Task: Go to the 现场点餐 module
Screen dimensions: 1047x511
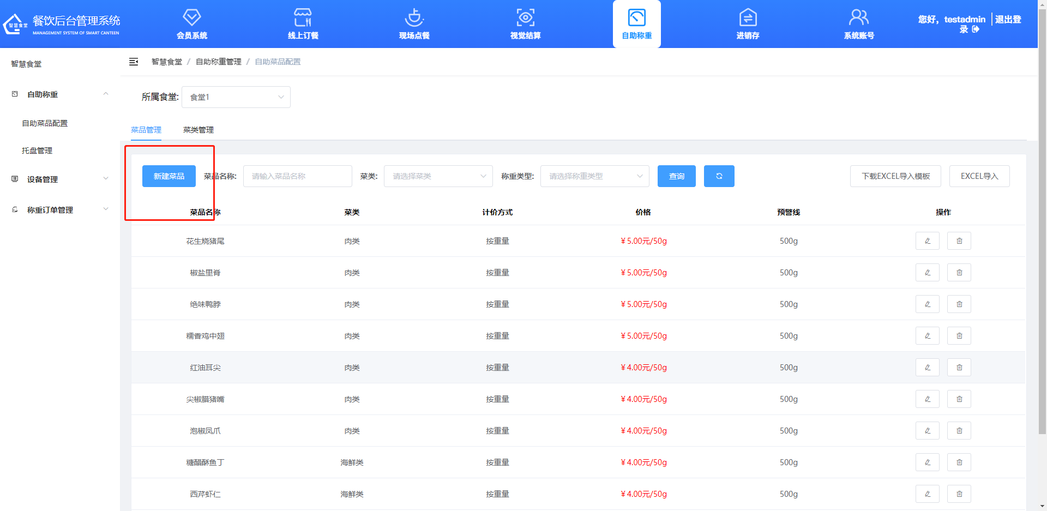Action: tap(414, 25)
